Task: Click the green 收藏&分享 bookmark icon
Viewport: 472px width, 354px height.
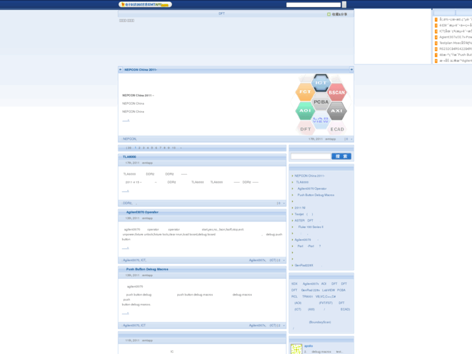Action: coord(329,14)
